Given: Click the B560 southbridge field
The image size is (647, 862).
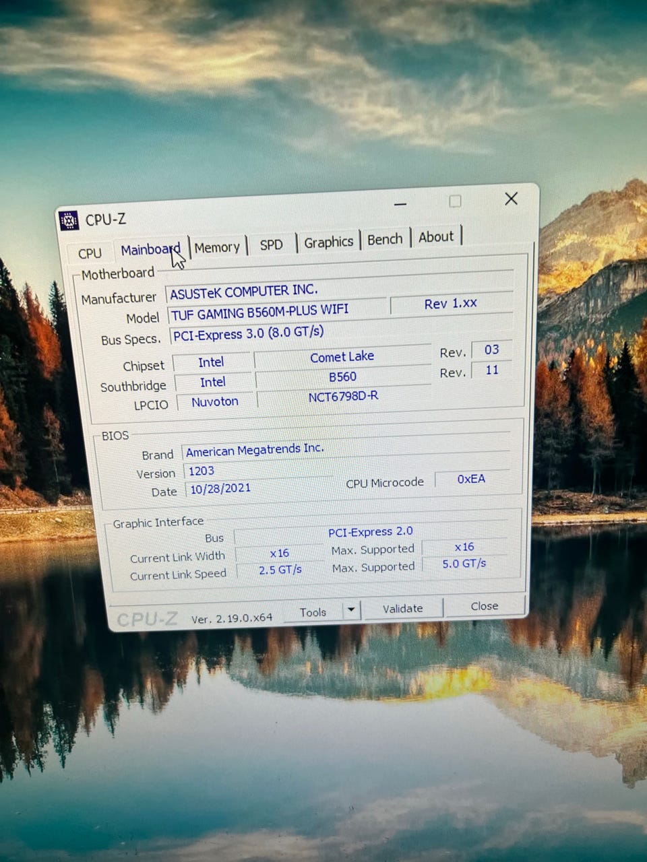Looking at the screenshot, I should (x=343, y=376).
